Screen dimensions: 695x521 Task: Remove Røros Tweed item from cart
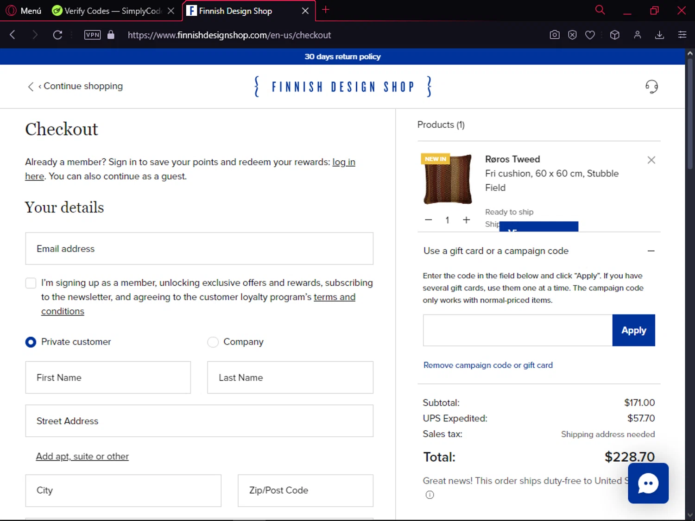(x=651, y=160)
